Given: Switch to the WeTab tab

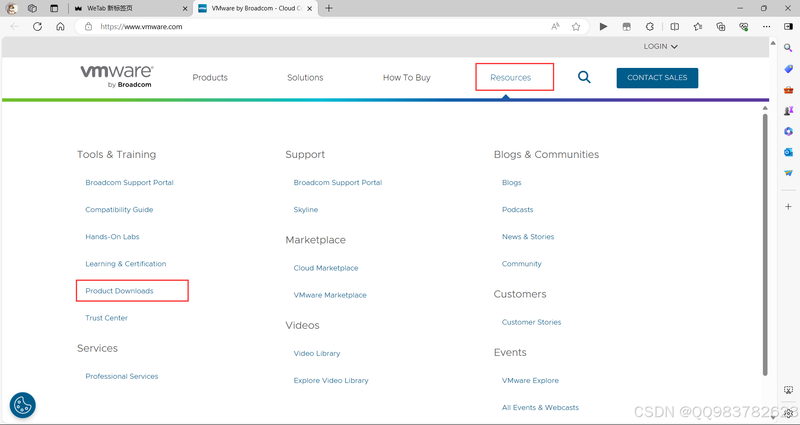Looking at the screenshot, I should point(130,8).
